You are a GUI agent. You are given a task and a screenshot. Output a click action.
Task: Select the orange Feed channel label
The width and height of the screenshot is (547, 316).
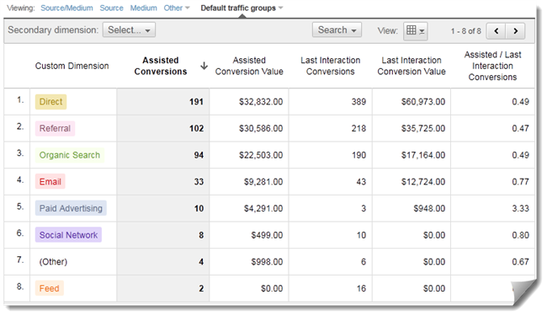pyautogui.click(x=49, y=288)
